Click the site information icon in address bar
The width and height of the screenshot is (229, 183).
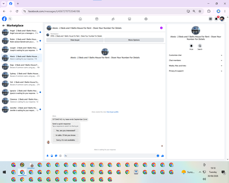tap(25, 11)
